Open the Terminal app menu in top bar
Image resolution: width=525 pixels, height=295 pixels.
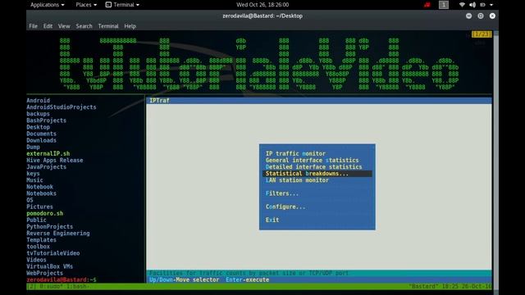pyautogui.click(x=122, y=5)
